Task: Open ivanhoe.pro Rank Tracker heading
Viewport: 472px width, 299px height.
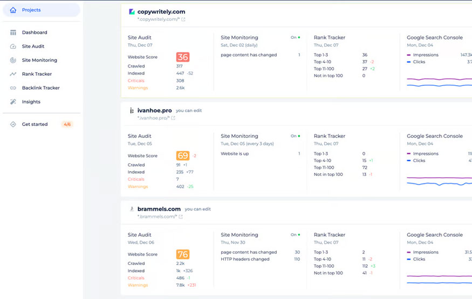Action: point(330,136)
